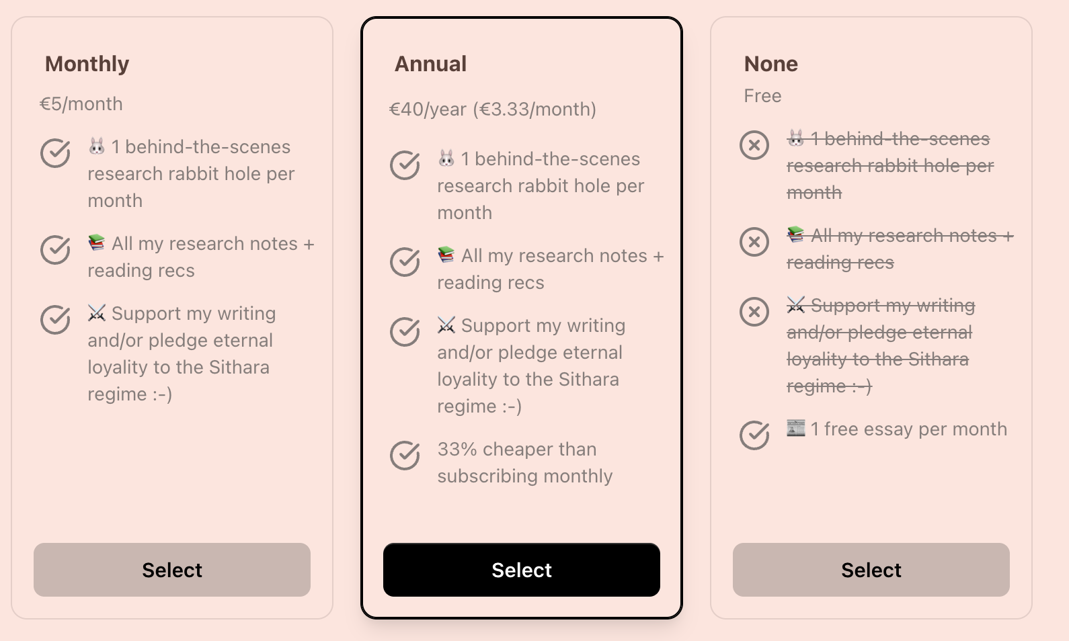This screenshot has height=641, width=1069.
Task: Click checkmark icon beside research notes in Monthly plan
Action: point(55,249)
